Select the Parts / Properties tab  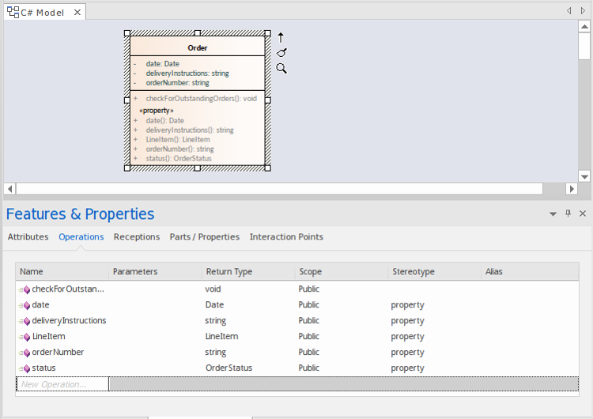204,237
